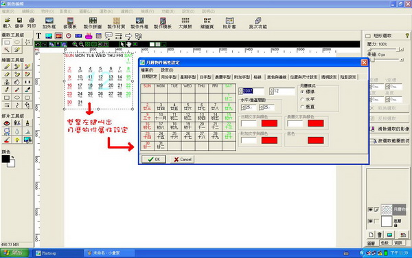Image resolution: width=412 pixels, height=258 pixels.
Task: Toggle visibility eye of 月曆物件 layer
Action: coord(371,210)
